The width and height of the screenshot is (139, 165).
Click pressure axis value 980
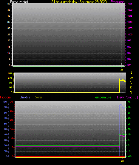[129, 59]
